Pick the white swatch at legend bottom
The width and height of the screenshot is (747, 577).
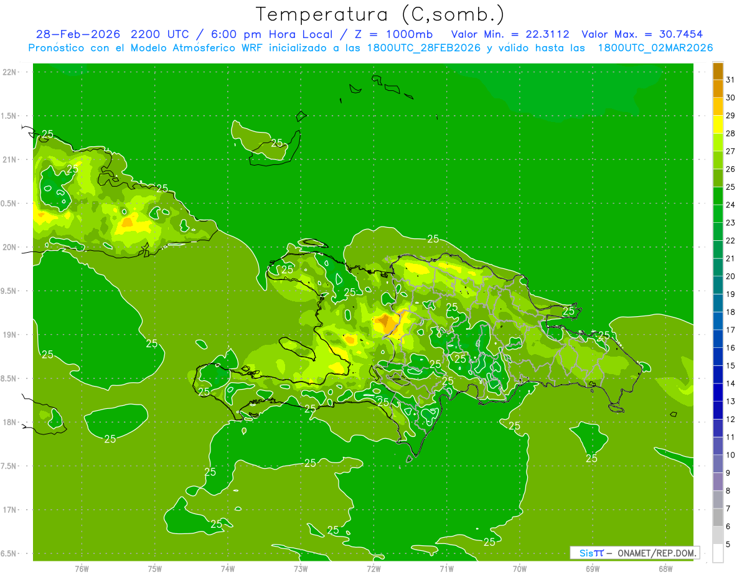[x=718, y=553]
